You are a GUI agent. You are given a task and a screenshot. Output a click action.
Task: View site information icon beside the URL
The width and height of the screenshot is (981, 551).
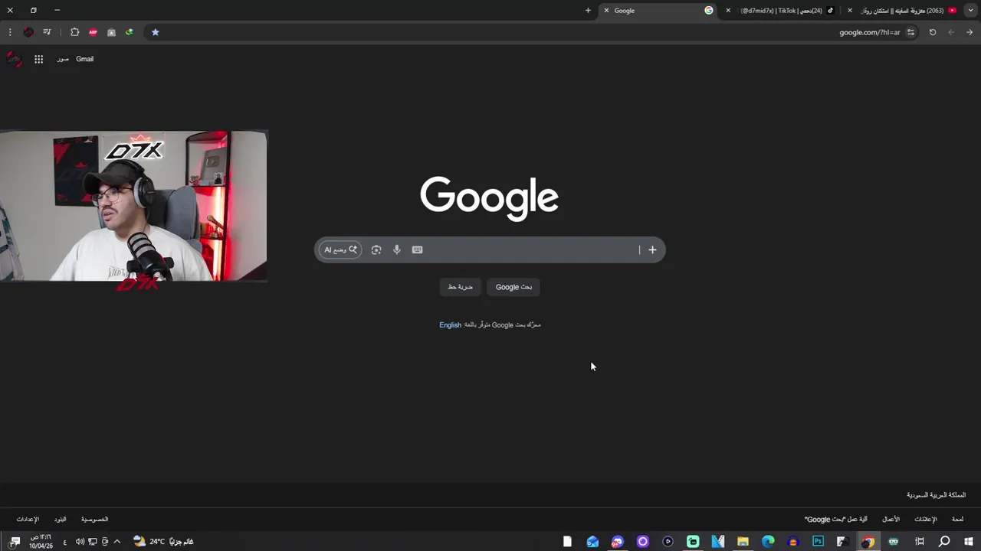pyautogui.click(x=910, y=32)
